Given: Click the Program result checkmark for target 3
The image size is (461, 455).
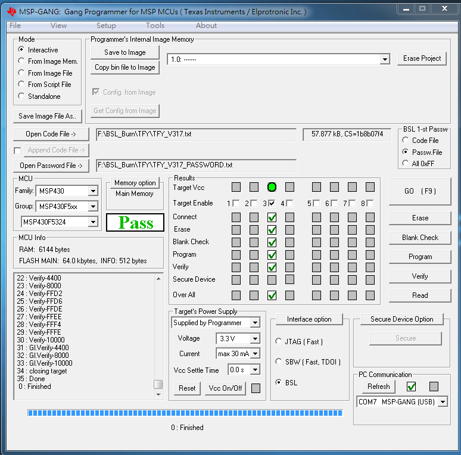Looking at the screenshot, I should pos(272,255).
